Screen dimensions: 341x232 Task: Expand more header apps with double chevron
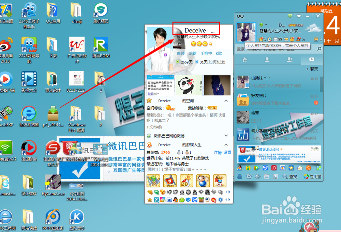303,39
